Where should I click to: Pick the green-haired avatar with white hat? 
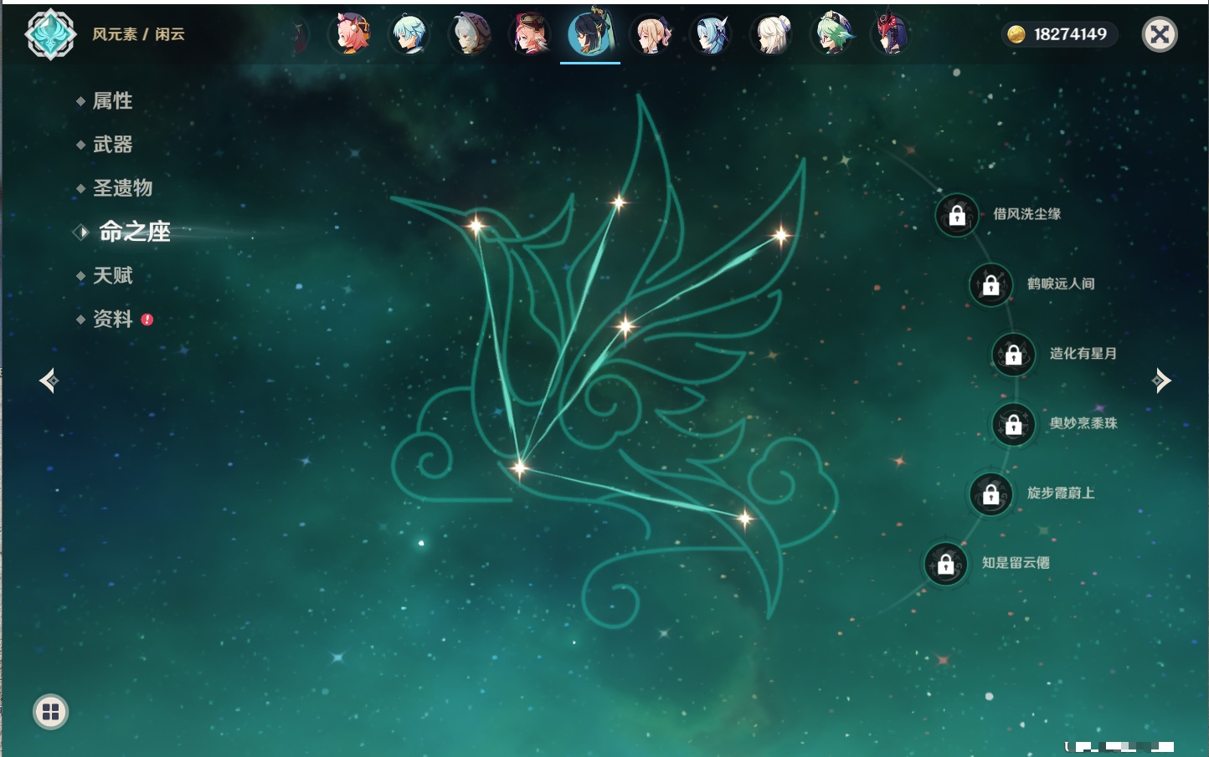pos(832,34)
